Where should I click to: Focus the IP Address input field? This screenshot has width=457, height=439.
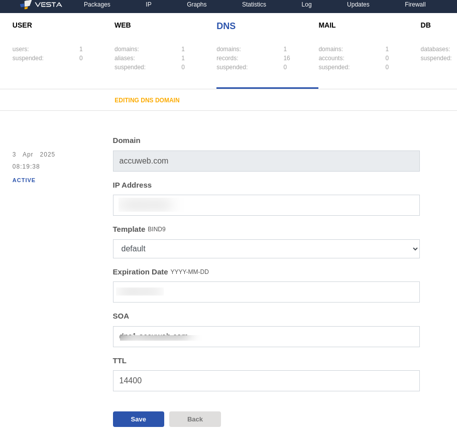(x=266, y=205)
